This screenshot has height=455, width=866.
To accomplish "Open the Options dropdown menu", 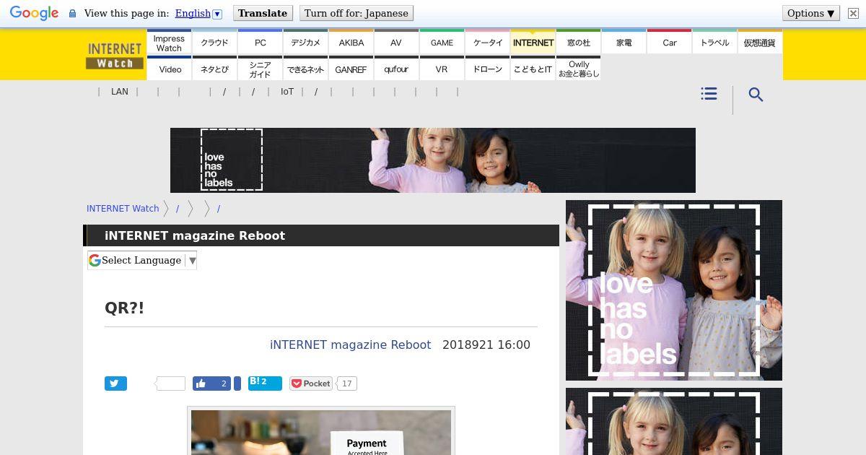I will point(811,13).
